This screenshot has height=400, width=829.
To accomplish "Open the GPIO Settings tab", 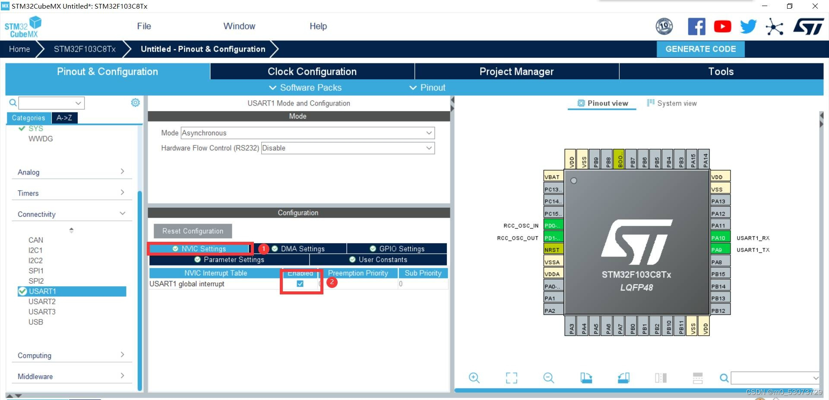I will (397, 249).
